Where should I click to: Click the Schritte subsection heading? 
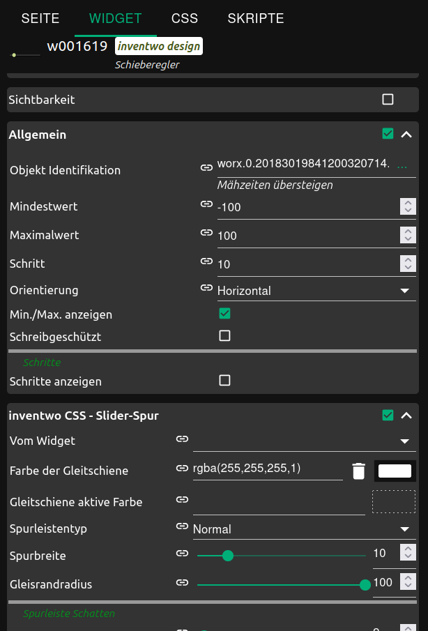pos(42,363)
